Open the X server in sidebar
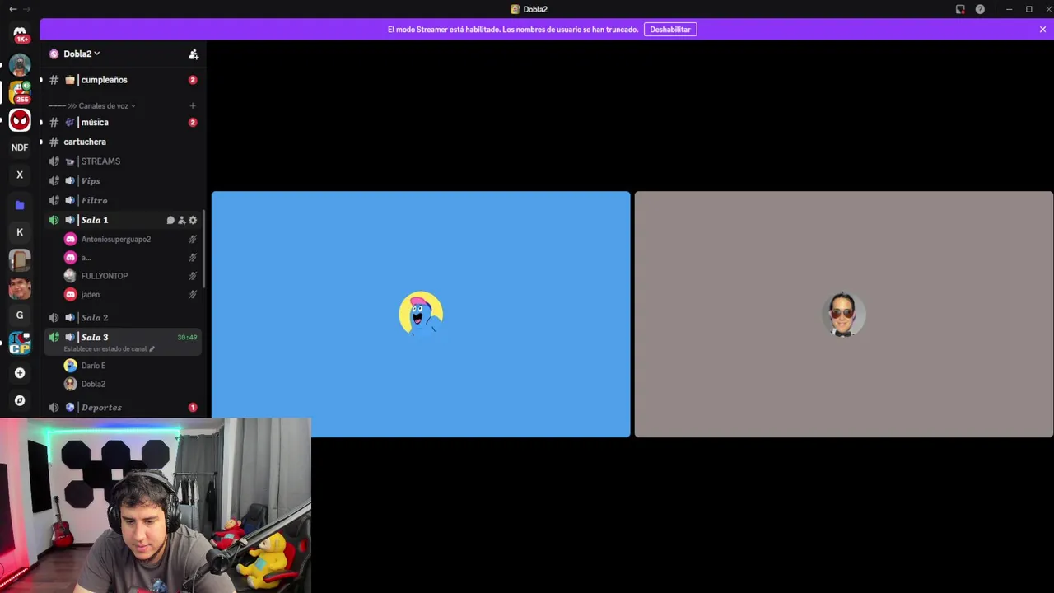Viewport: 1054px width, 593px height. pyautogui.click(x=20, y=175)
